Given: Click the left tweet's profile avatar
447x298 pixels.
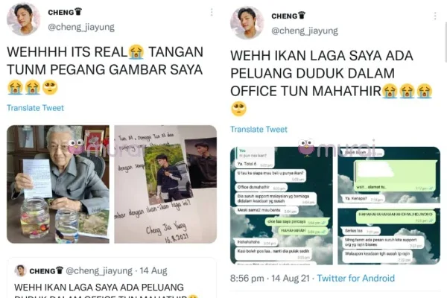Looking at the screenshot, I should pyautogui.click(x=23, y=19).
